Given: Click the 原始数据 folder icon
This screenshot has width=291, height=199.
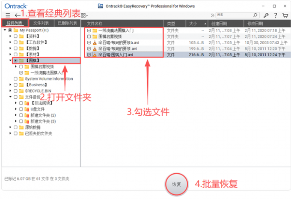Looking at the screenshot, I should [x=21, y=127].
